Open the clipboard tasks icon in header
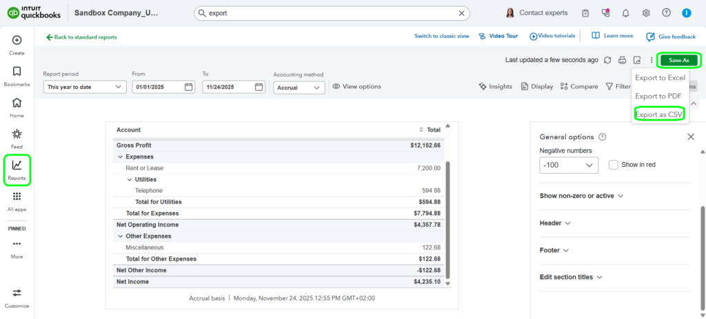 pos(585,13)
